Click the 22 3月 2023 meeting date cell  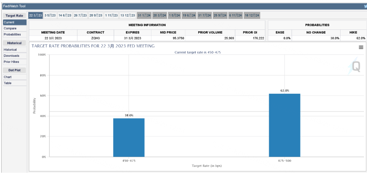pos(53,38)
